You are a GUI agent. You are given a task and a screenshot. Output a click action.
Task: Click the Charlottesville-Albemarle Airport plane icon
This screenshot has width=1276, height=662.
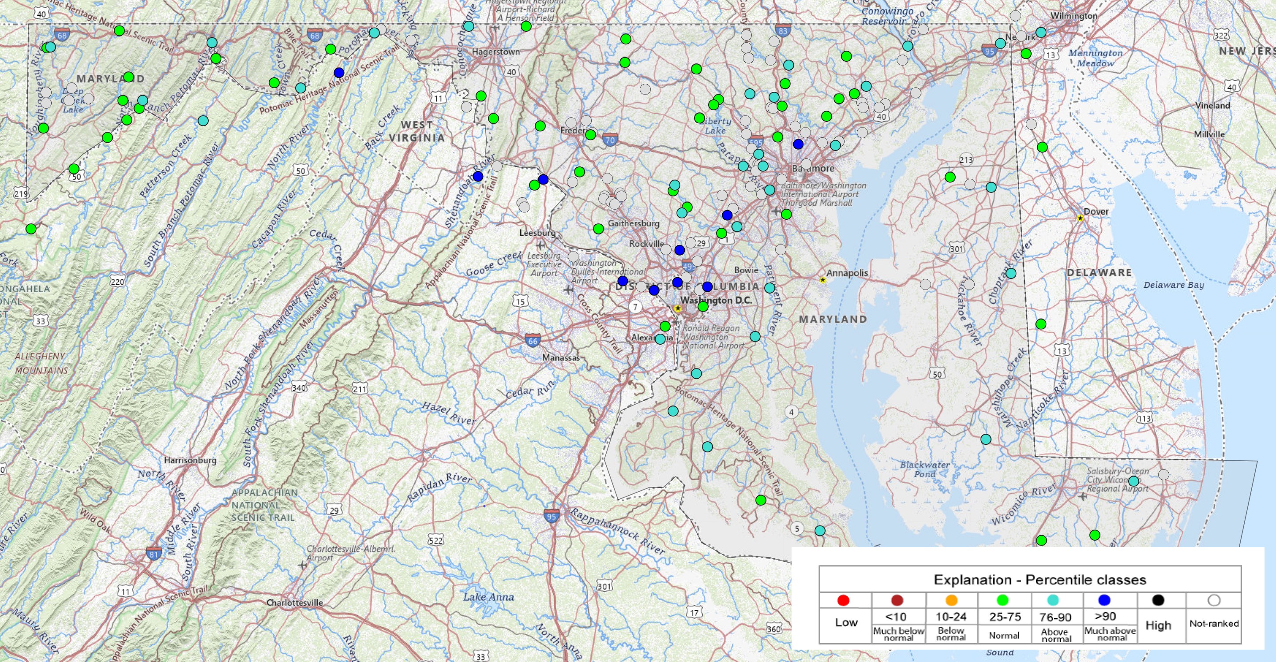tap(303, 565)
